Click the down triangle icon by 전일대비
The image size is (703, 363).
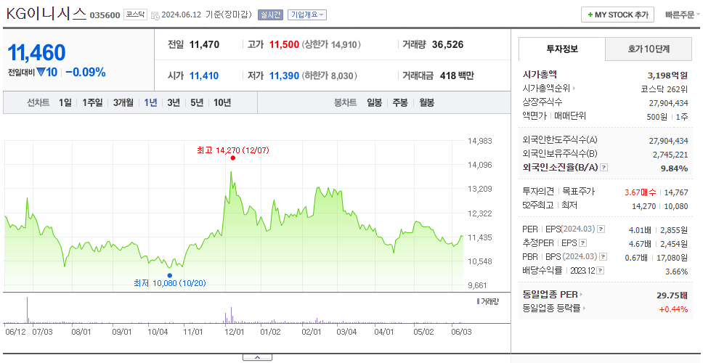pyautogui.click(x=41, y=72)
